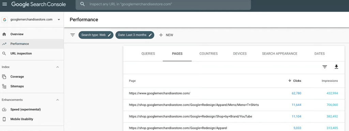The height and width of the screenshot is (131, 349).
Task: Open the DEVICES tab
Action: pyautogui.click(x=240, y=54)
